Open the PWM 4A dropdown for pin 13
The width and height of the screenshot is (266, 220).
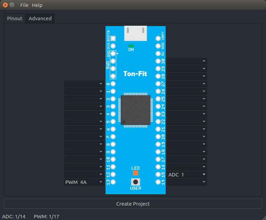84,182
